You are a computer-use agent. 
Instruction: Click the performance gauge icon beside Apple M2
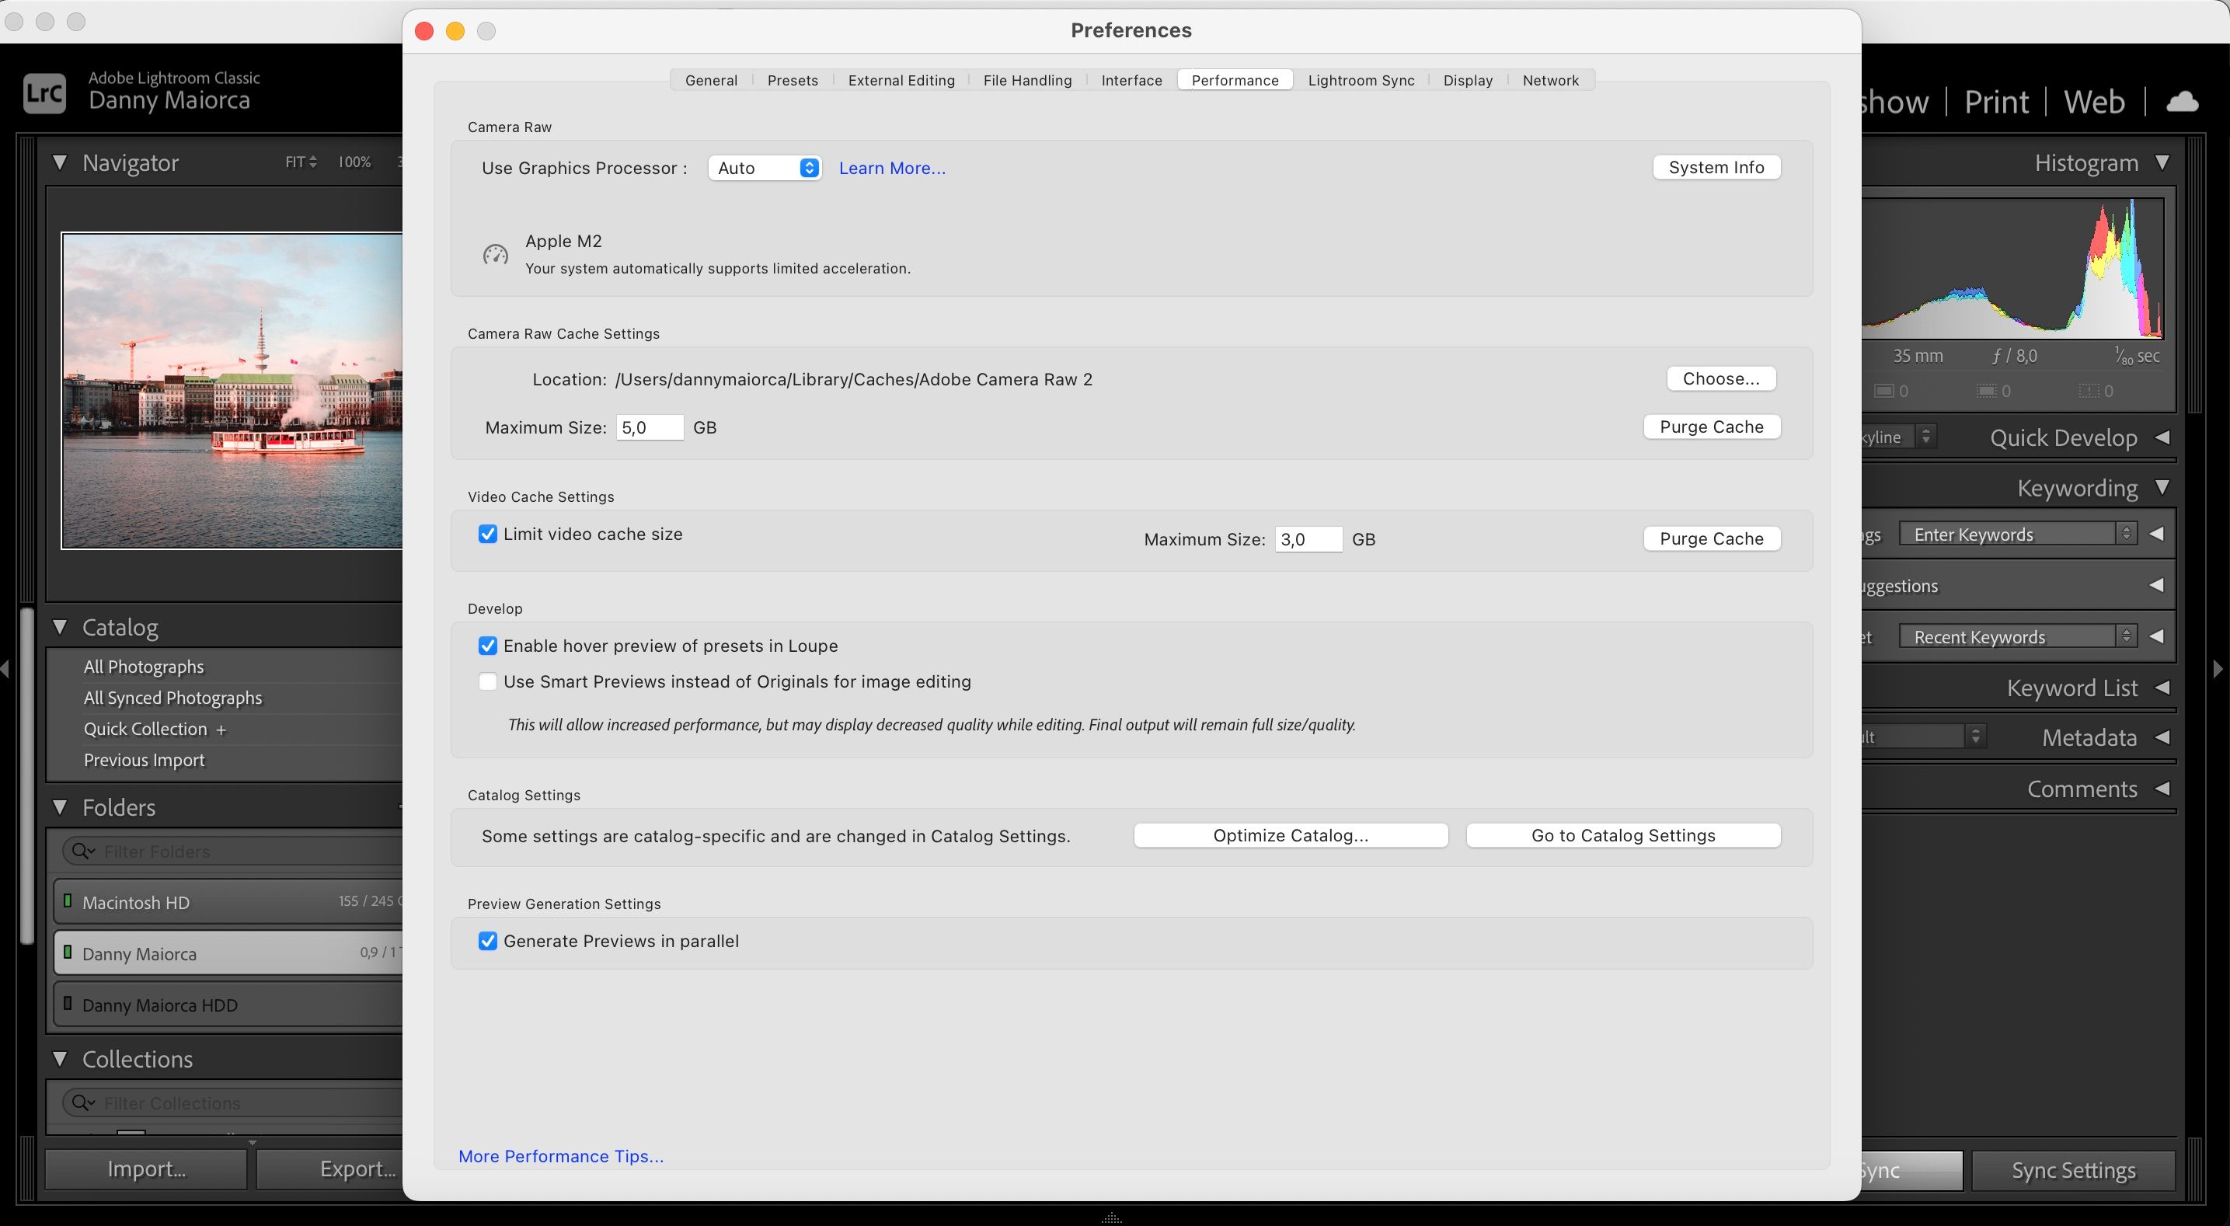click(x=494, y=254)
